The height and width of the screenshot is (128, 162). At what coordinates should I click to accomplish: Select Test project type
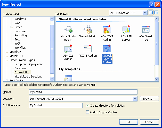[x=17, y=39]
